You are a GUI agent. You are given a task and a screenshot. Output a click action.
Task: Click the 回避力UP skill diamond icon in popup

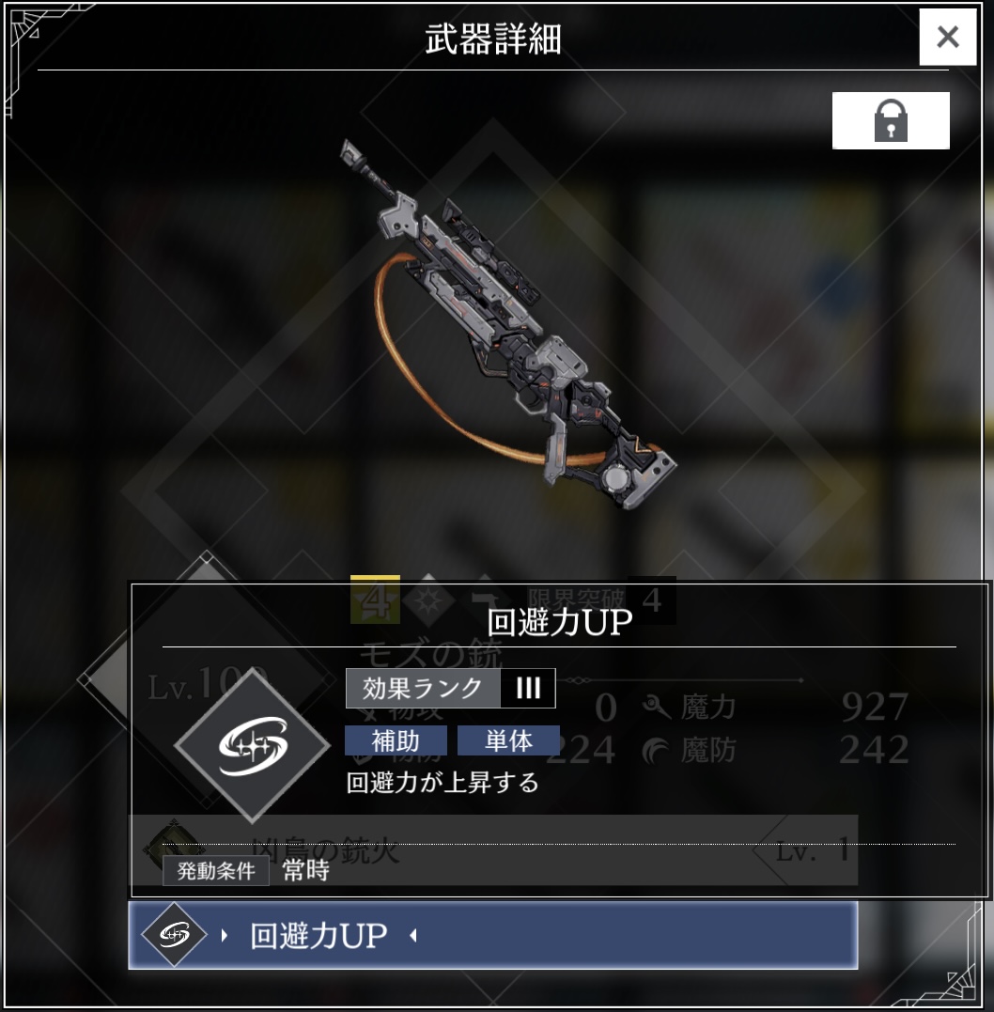[x=253, y=745]
